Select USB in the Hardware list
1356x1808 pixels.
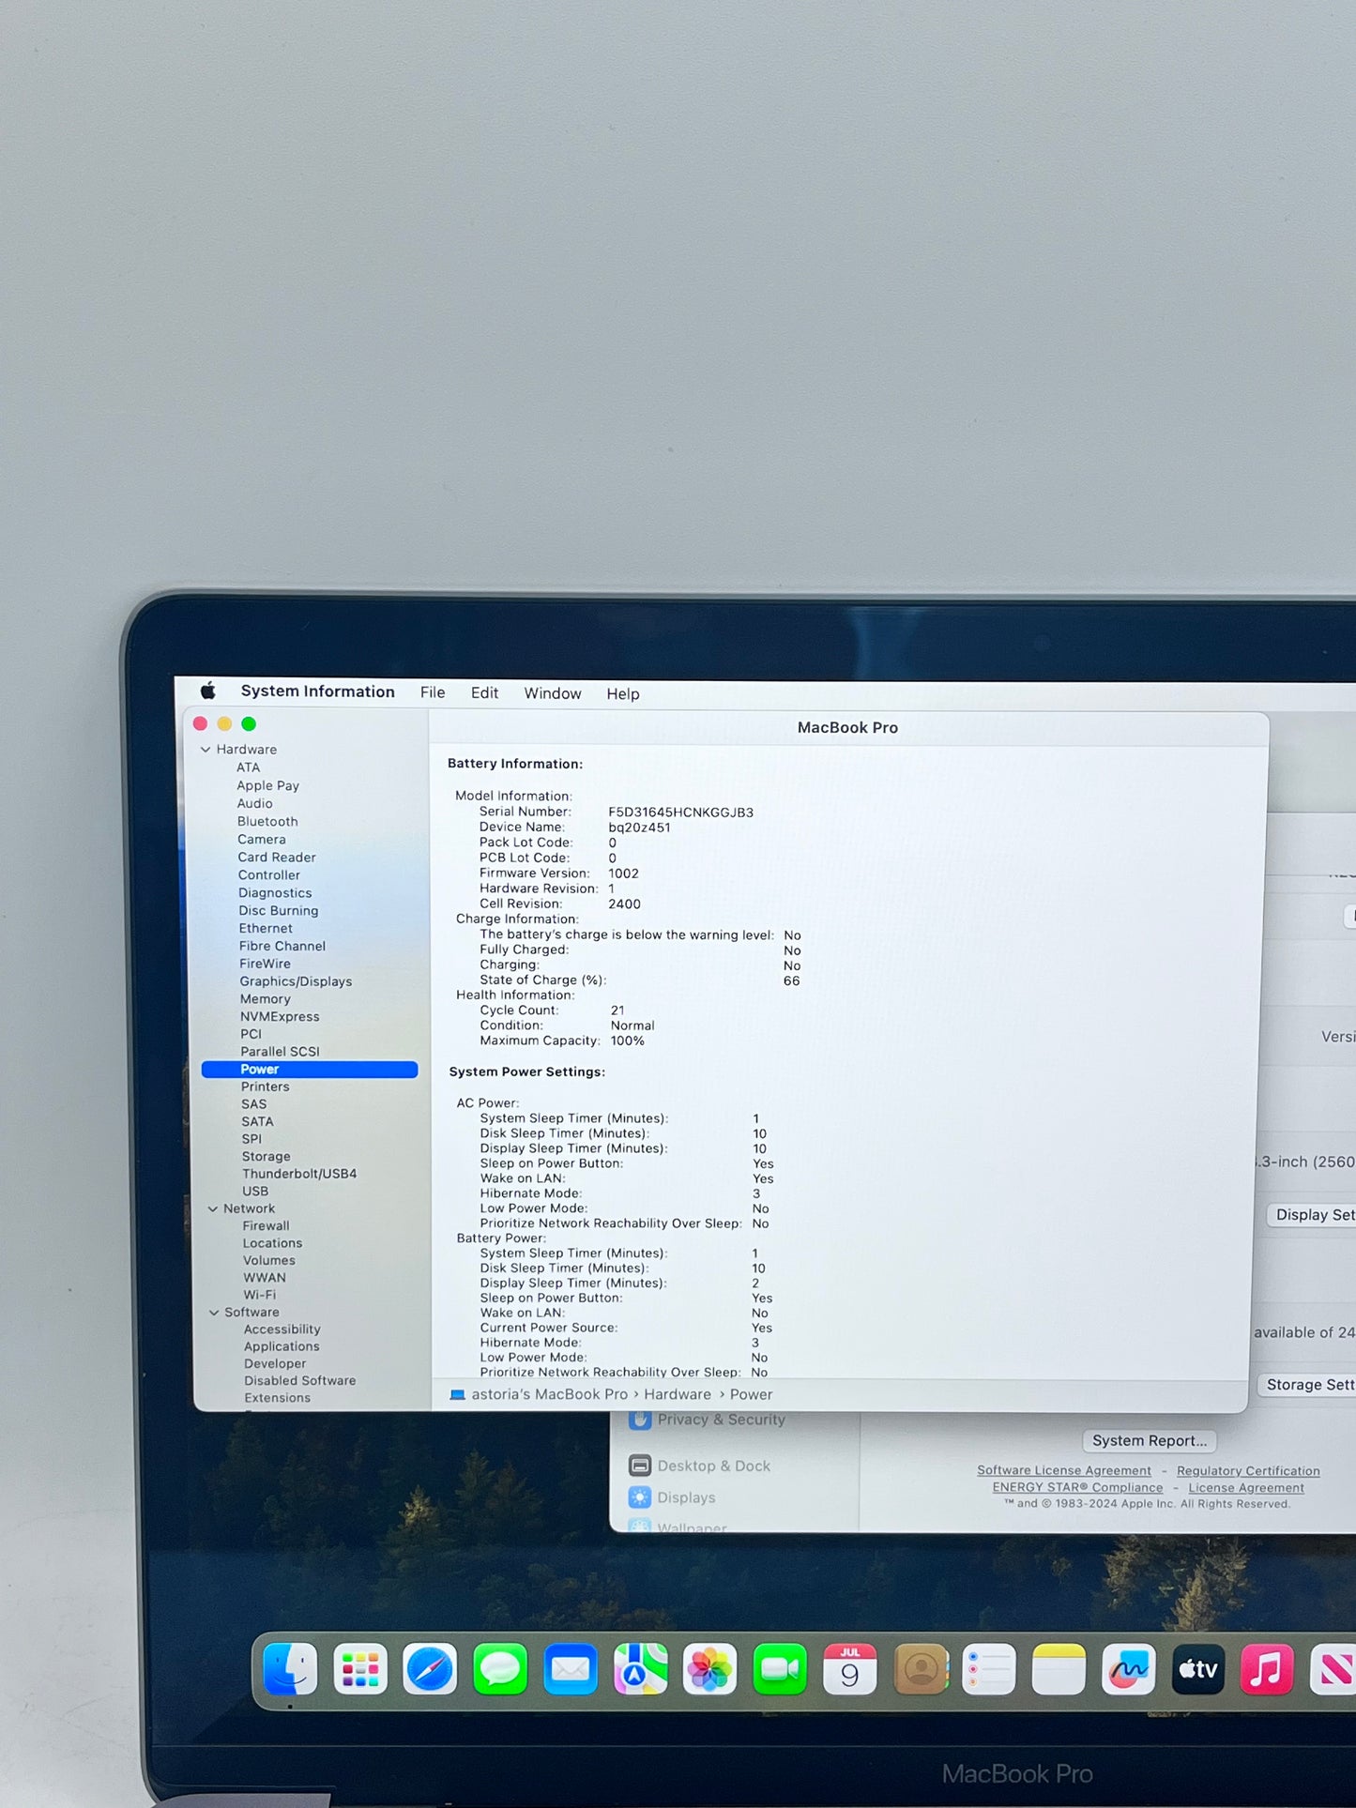tap(255, 1192)
